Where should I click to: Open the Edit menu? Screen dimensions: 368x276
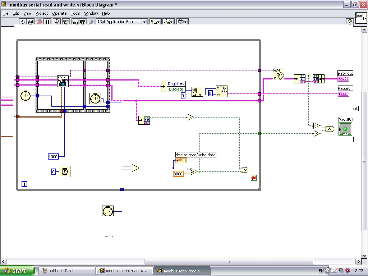16,13
